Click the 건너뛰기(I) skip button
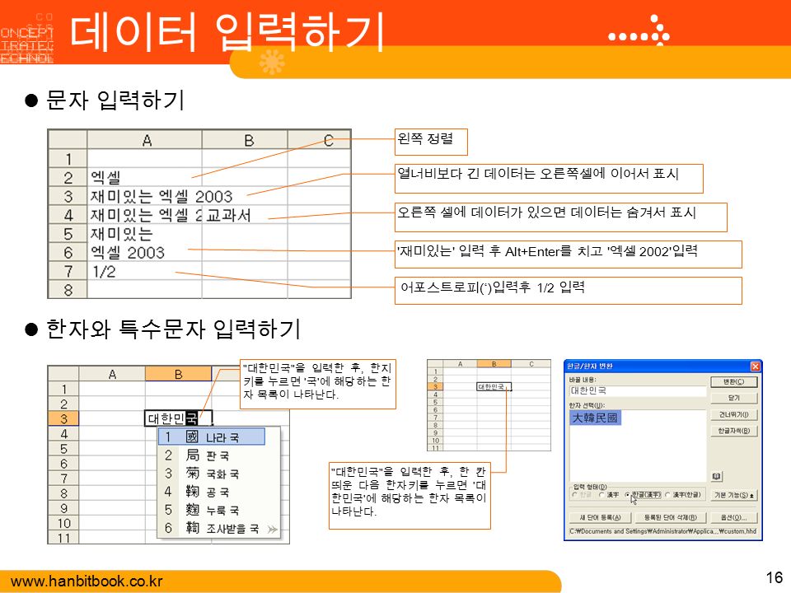791x593 pixels. pos(734,414)
